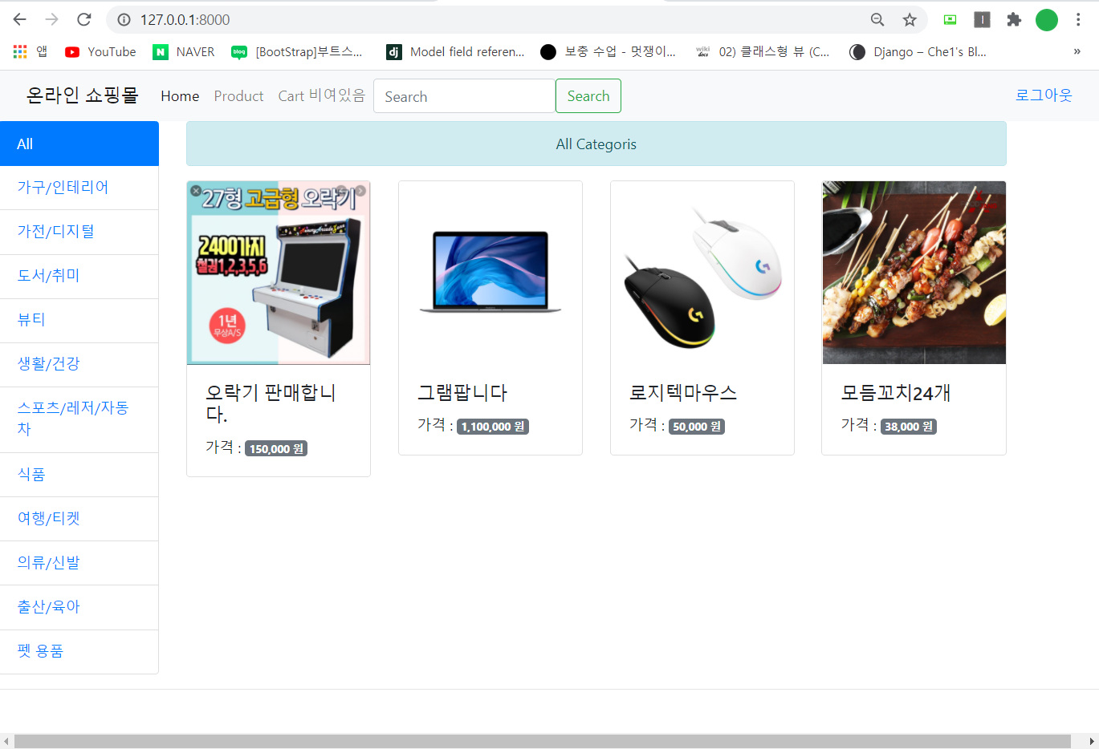Click the 온라인 쇼핑몰 brand link
Image resolution: width=1099 pixels, height=749 pixels.
[x=83, y=95]
